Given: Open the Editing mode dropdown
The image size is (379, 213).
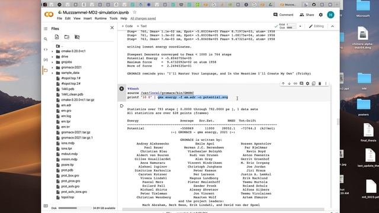Looking at the screenshot, I should (x=316, y=26).
